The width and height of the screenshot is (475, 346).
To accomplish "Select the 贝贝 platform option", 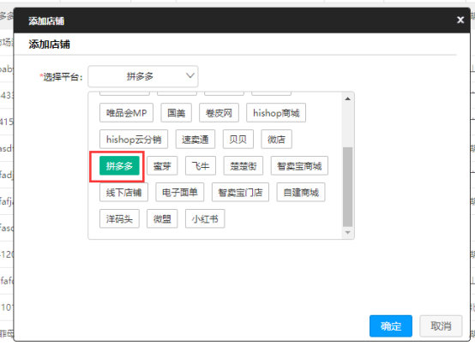I will point(238,140).
